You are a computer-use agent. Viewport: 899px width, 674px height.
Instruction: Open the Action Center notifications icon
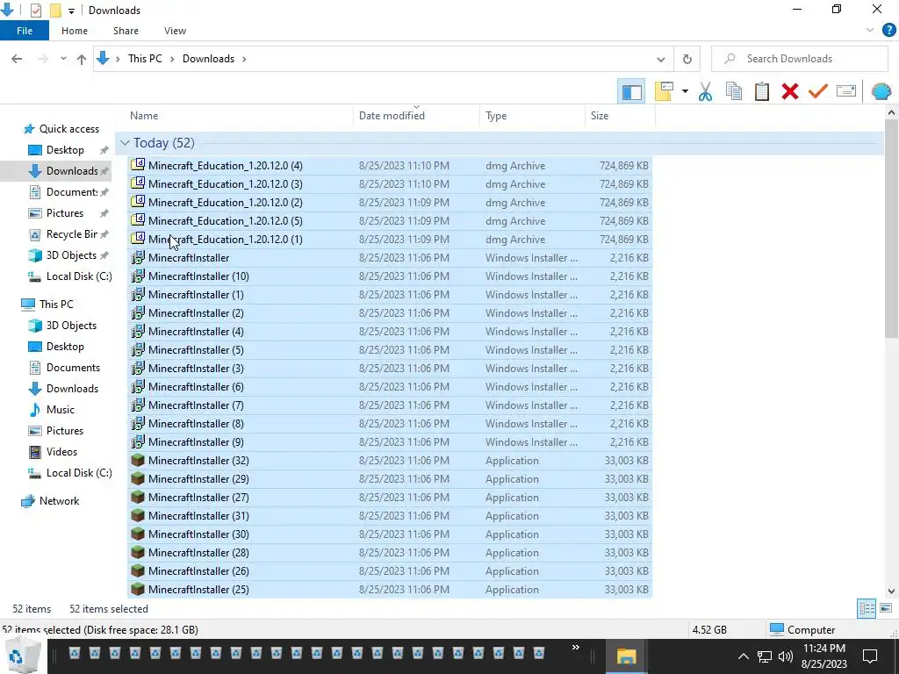[870, 656]
